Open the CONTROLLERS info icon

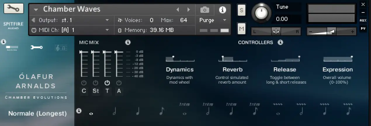point(280,42)
